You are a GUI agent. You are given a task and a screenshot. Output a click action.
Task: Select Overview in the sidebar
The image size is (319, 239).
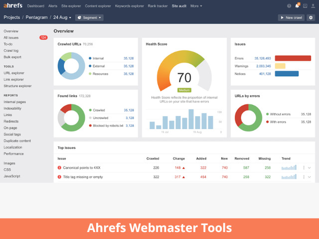[11, 31]
